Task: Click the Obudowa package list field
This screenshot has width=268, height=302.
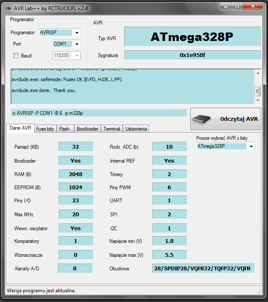Action: click(x=203, y=268)
